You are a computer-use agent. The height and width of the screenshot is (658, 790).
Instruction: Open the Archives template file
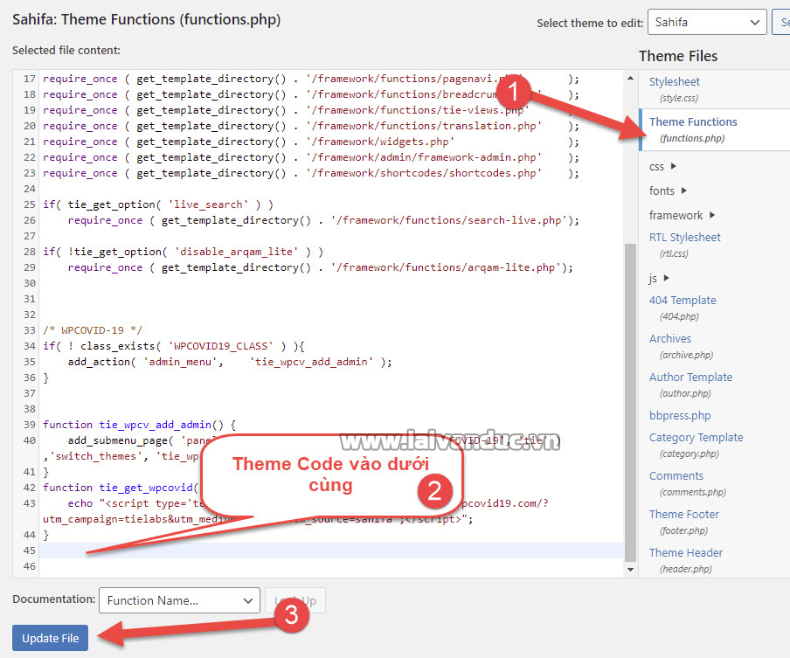pyautogui.click(x=669, y=339)
